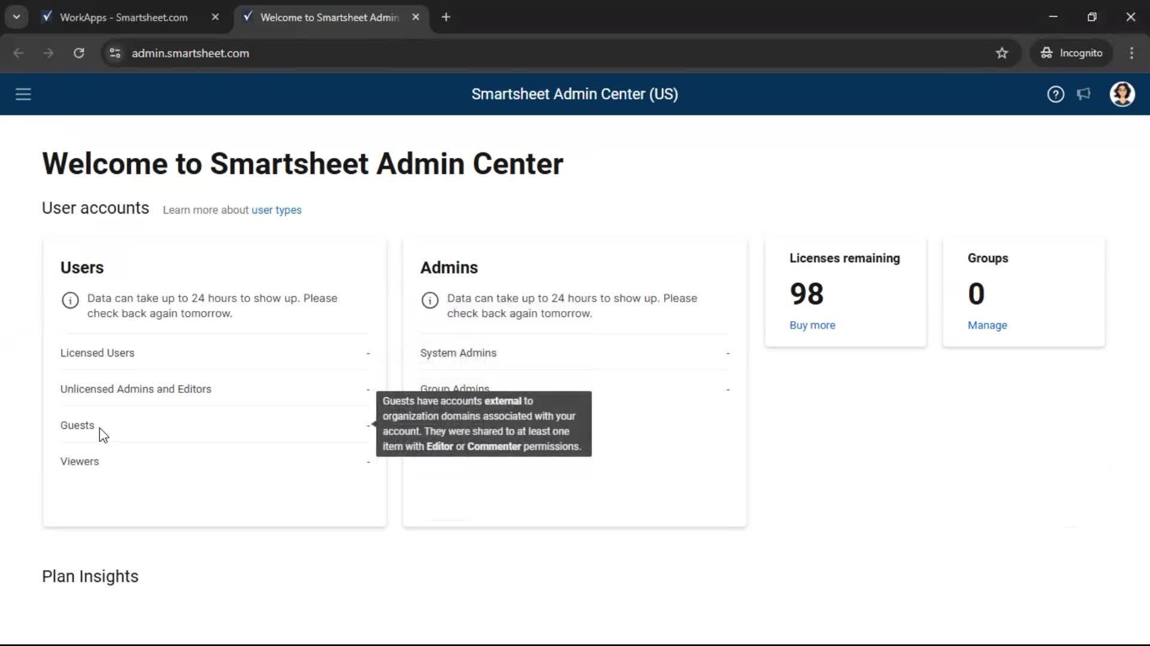Bookmark this page with the star icon
This screenshot has width=1150, height=646.
click(1002, 53)
